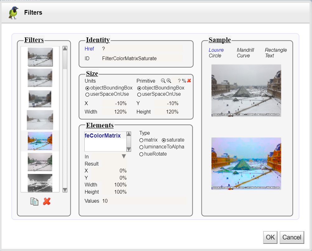Image resolution: width=312 pixels, height=251 pixels.
Task: Select Units objectBoundingBox radio
Action: point(87,88)
